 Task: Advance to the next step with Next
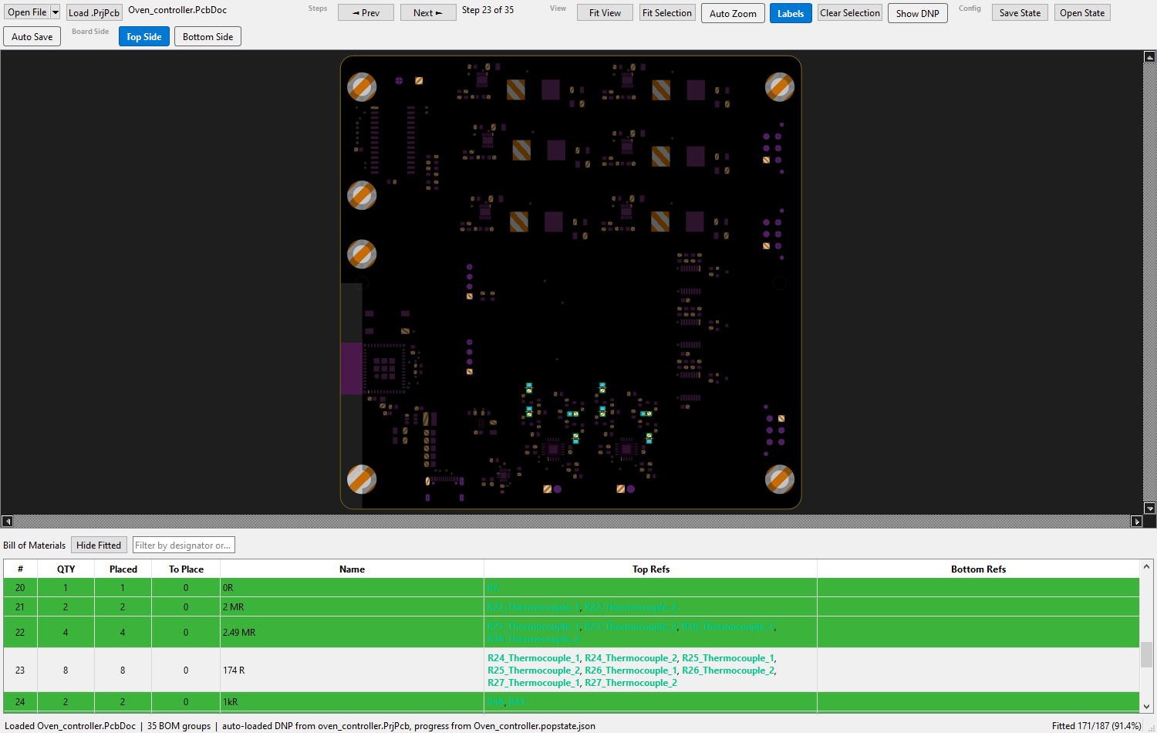pos(428,13)
